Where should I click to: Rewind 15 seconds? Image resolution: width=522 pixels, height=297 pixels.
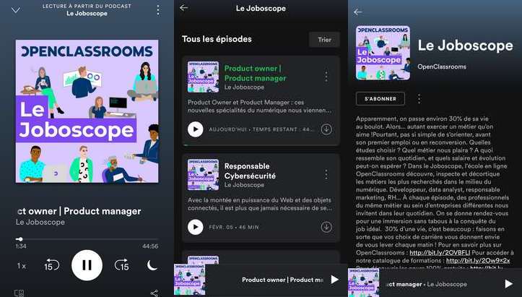(x=51, y=265)
